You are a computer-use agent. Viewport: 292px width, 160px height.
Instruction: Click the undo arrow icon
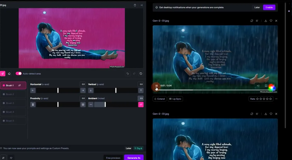[128, 74]
